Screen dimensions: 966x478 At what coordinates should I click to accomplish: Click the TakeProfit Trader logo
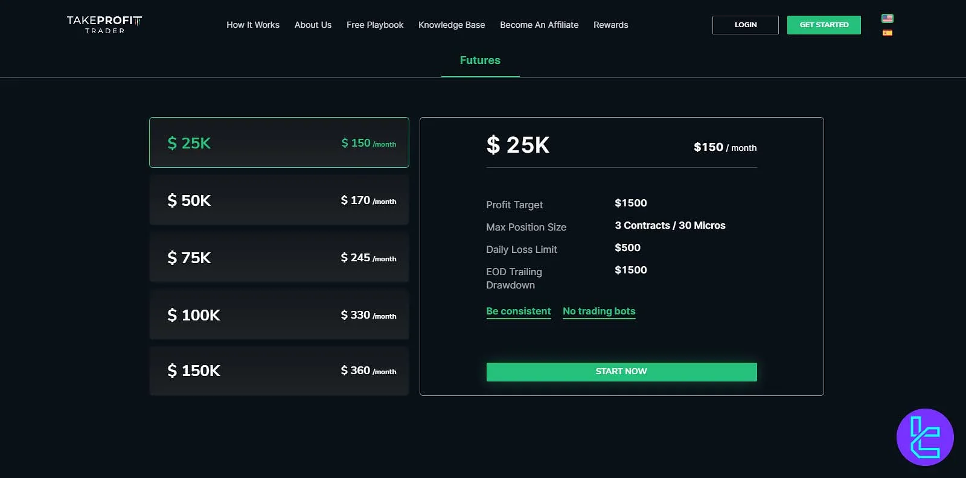click(x=103, y=24)
